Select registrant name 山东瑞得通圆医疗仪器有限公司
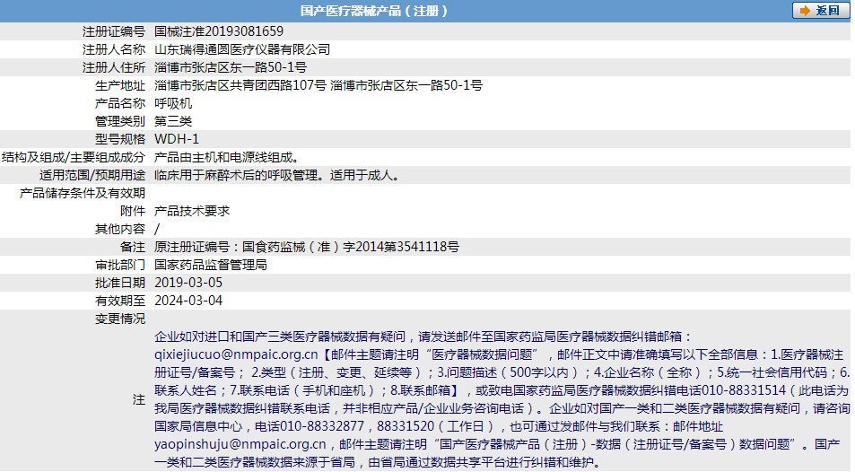The height and width of the screenshot is (472, 855). click(242, 49)
